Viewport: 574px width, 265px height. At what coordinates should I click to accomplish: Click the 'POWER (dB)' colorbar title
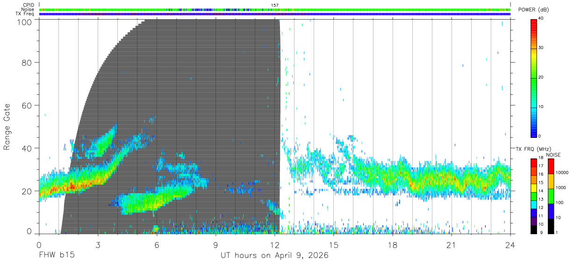pos(533,10)
